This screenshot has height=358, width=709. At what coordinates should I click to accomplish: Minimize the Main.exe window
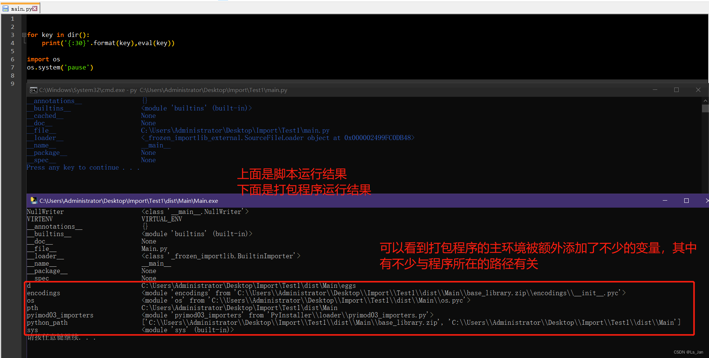[x=665, y=201]
